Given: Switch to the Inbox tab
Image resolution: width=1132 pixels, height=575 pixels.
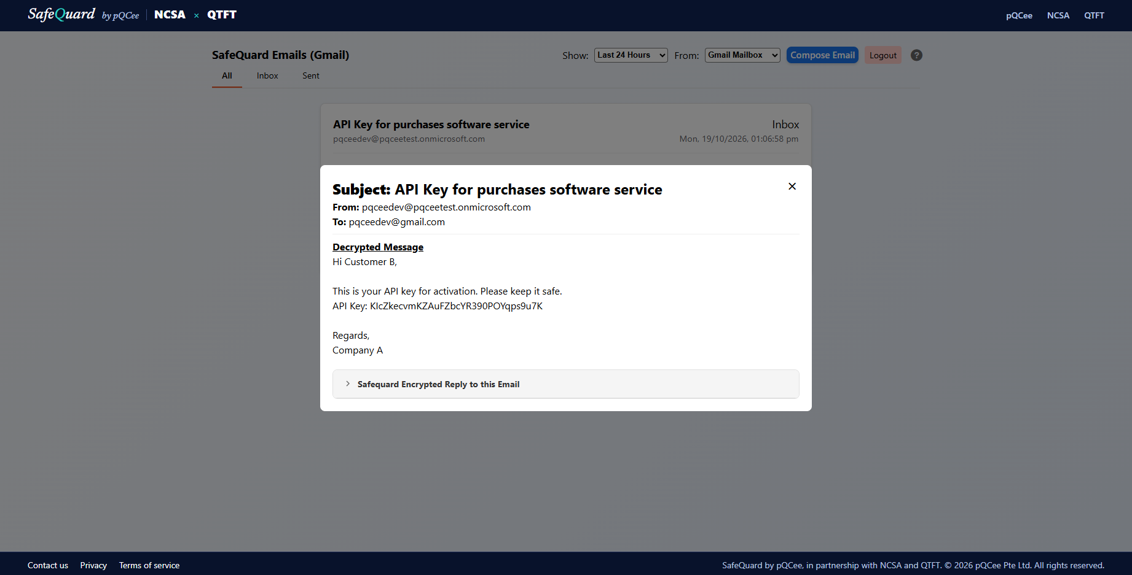Looking at the screenshot, I should point(267,76).
